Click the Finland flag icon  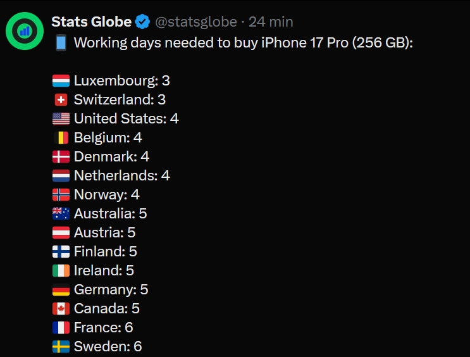pyautogui.click(x=61, y=252)
